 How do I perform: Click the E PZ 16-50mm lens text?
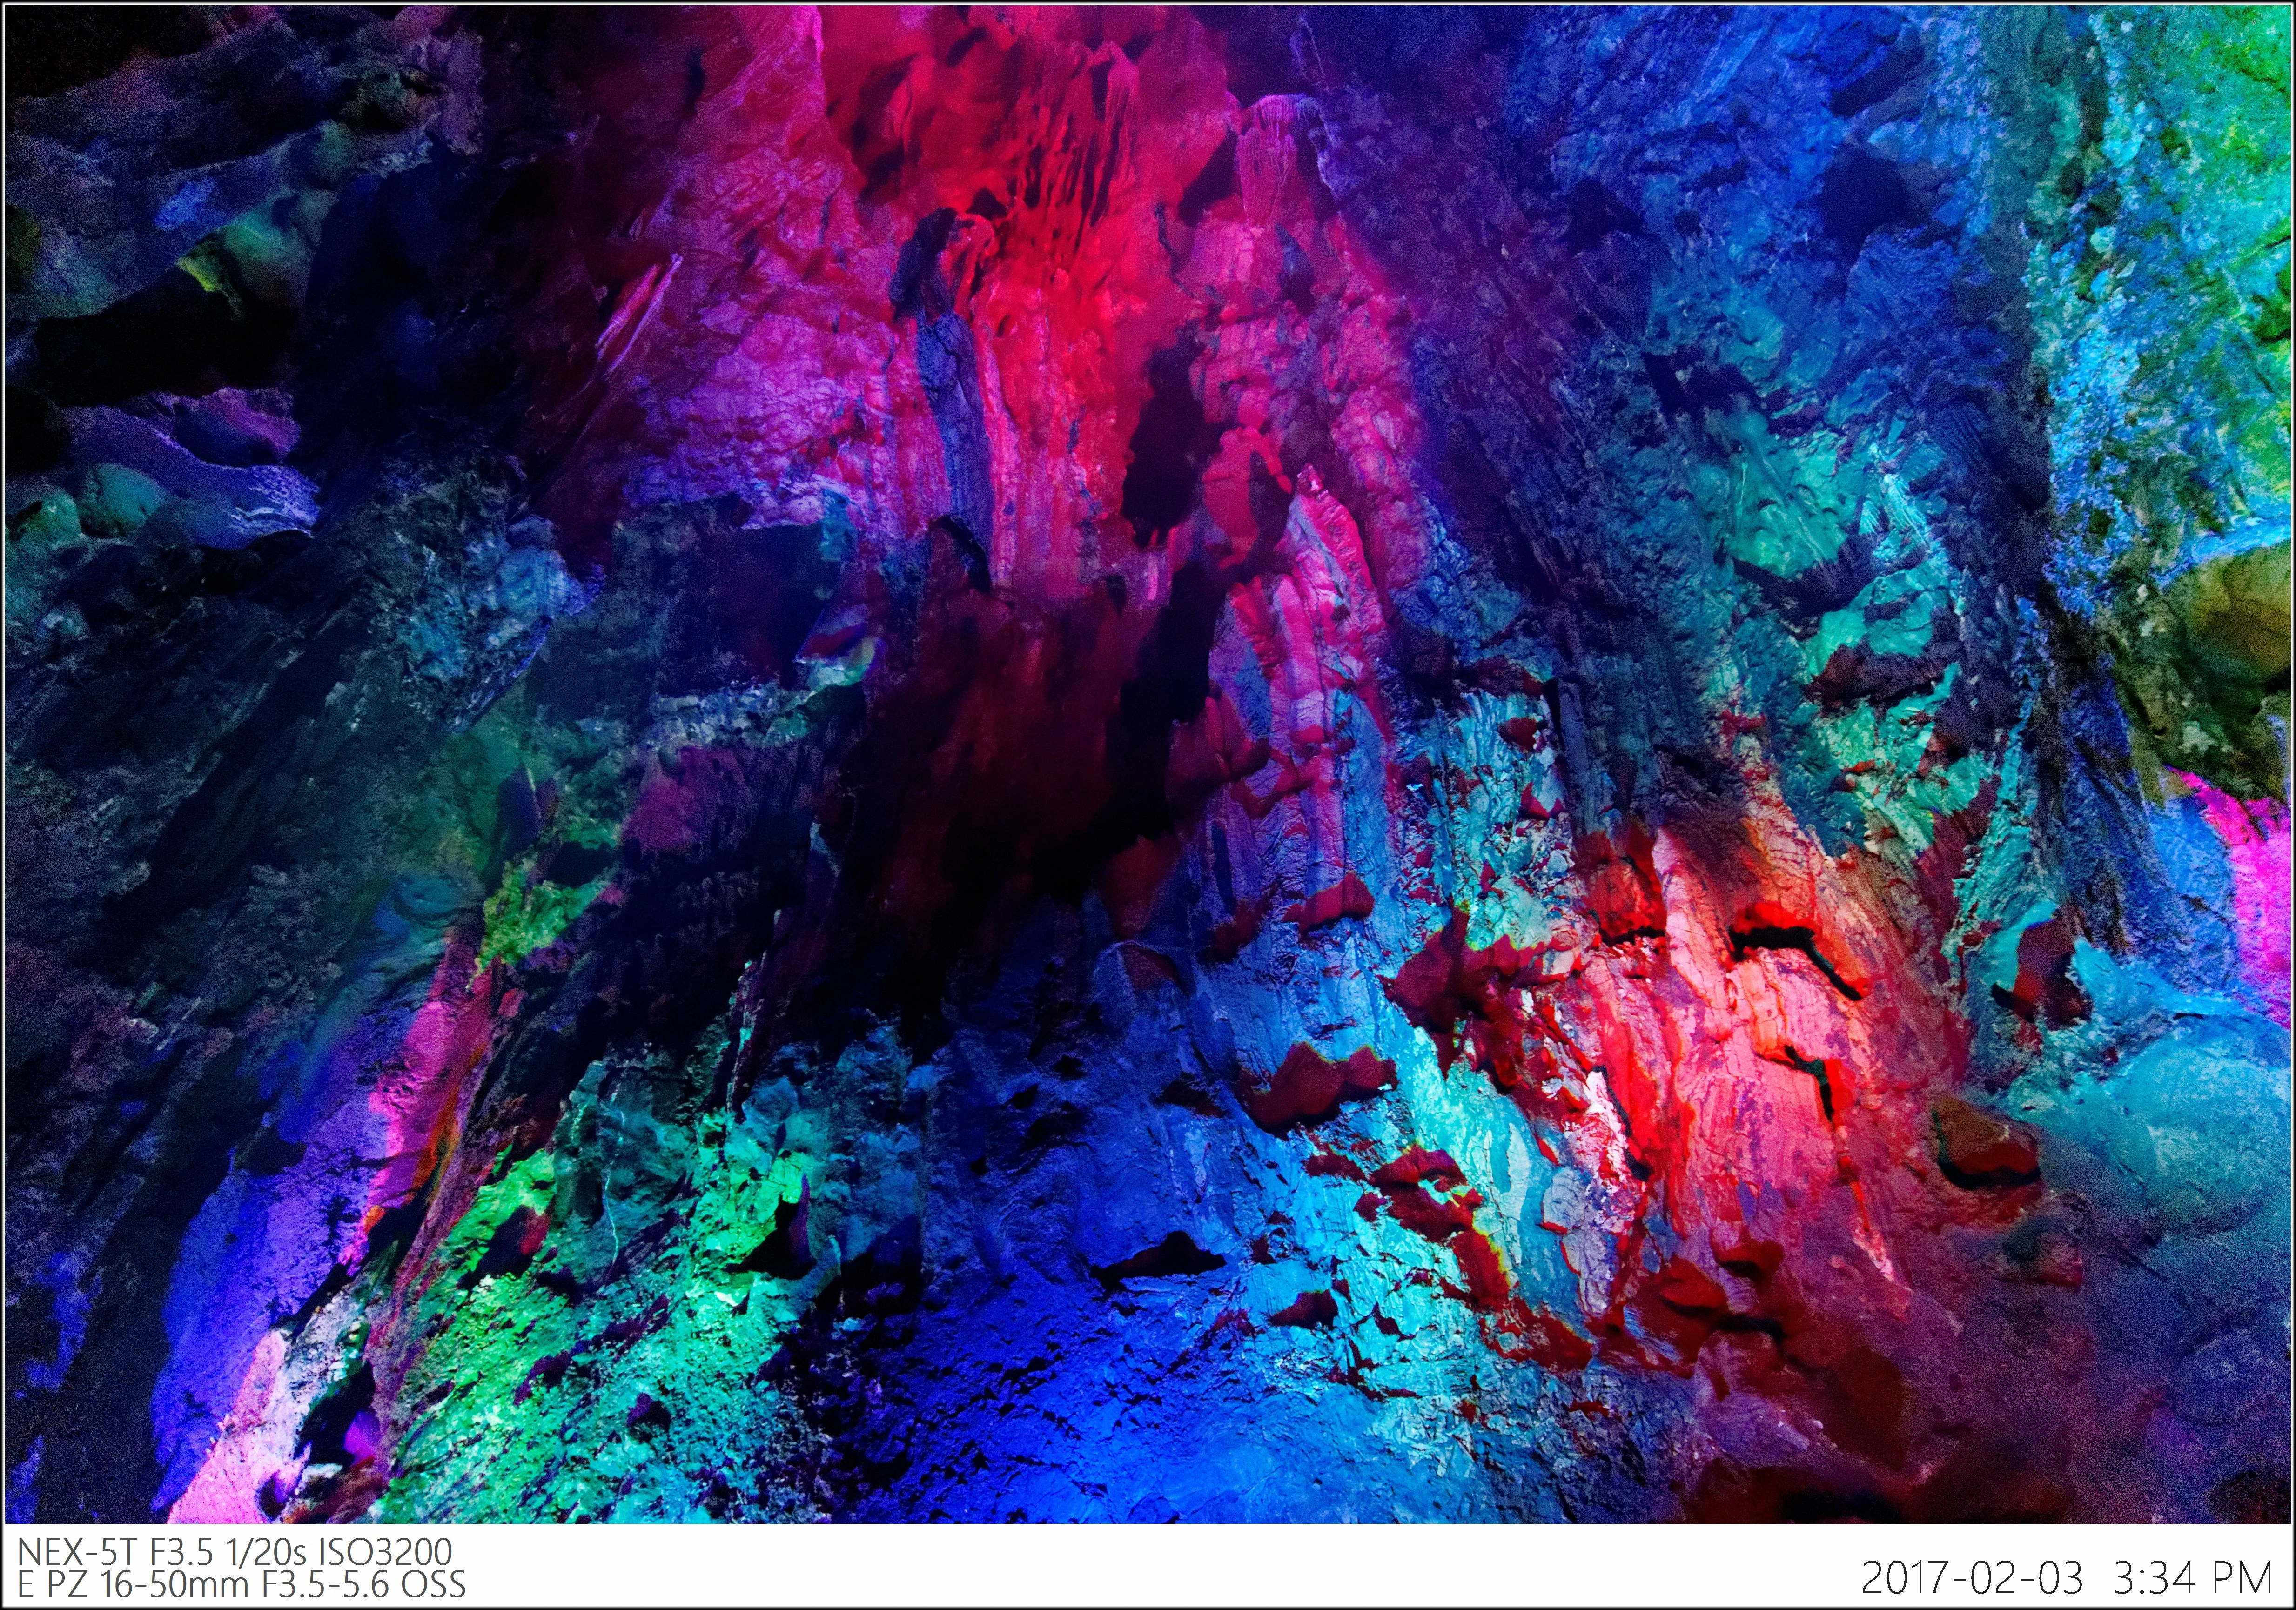(134, 1584)
